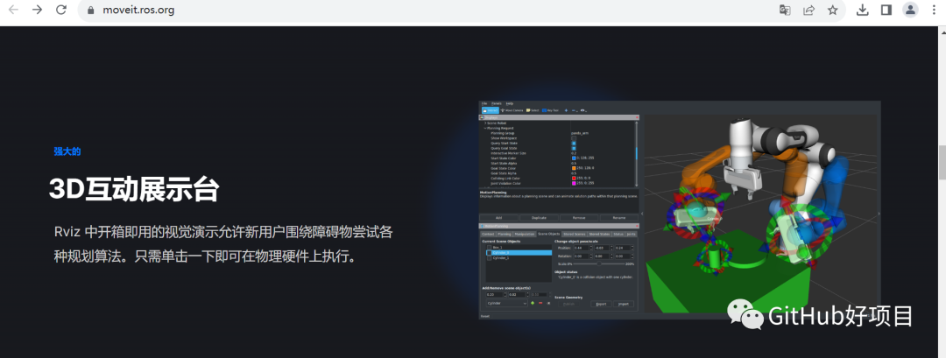Image resolution: width=946 pixels, height=358 pixels.
Task: Click the share page icon
Action: tap(808, 10)
